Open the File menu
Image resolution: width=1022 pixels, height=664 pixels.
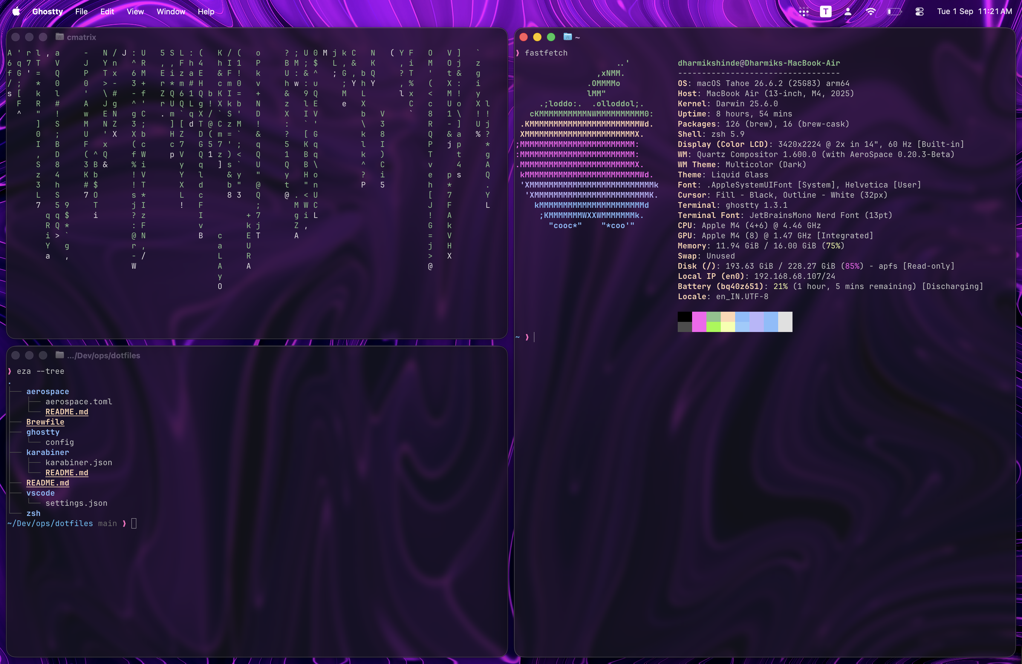(81, 12)
